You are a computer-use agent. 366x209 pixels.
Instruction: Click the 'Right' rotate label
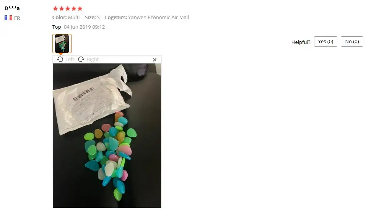coord(93,60)
